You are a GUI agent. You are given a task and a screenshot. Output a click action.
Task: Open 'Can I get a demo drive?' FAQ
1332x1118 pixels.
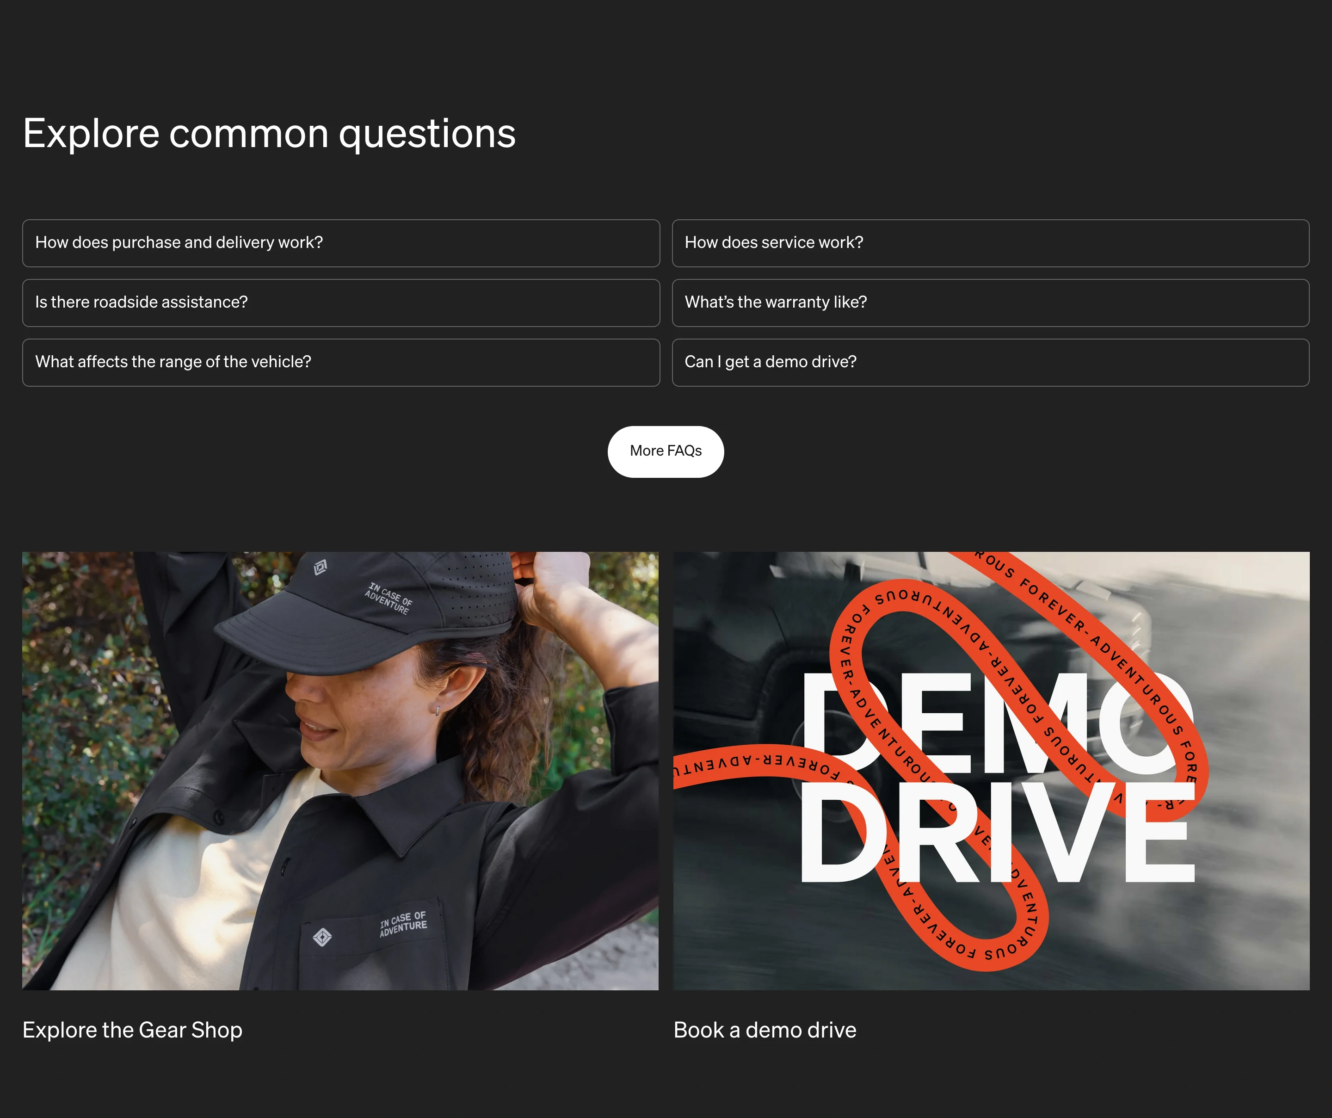point(990,362)
